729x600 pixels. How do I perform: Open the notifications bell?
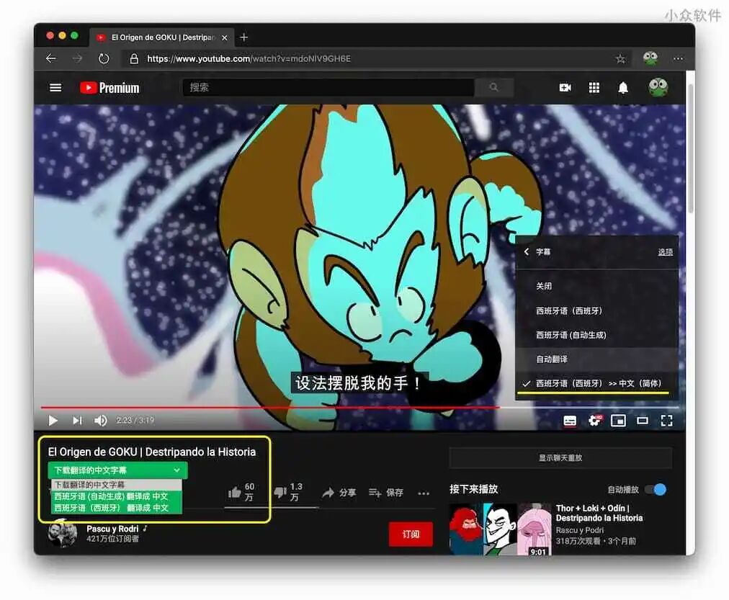624,87
